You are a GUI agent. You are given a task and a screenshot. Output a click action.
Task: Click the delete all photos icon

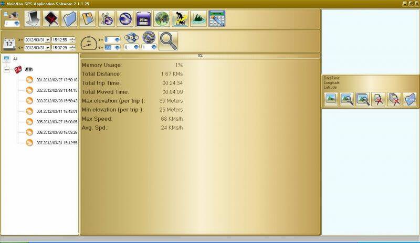(x=394, y=99)
